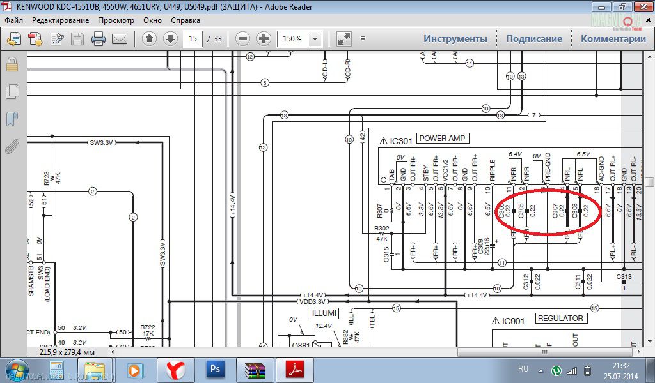
Task: Click the create PDF online toolbar icon
Action: [35, 39]
